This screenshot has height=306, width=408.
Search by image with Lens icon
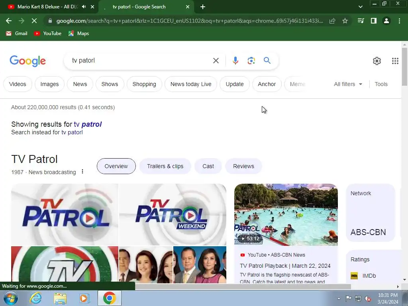click(x=251, y=61)
